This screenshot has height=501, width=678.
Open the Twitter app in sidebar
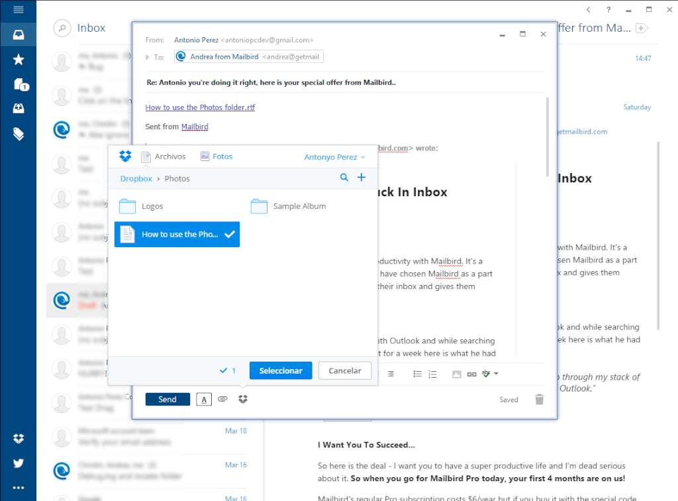click(18, 463)
